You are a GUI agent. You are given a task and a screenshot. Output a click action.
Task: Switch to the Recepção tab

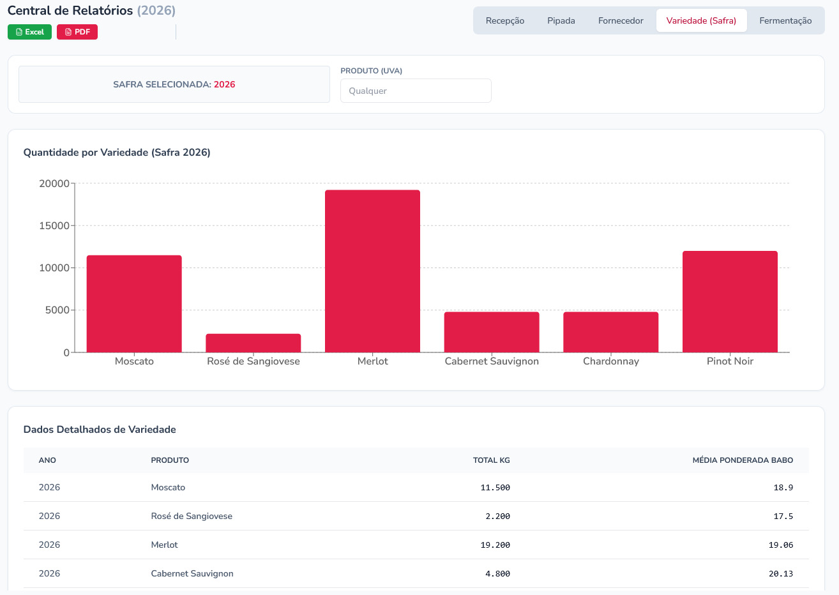pyautogui.click(x=504, y=20)
